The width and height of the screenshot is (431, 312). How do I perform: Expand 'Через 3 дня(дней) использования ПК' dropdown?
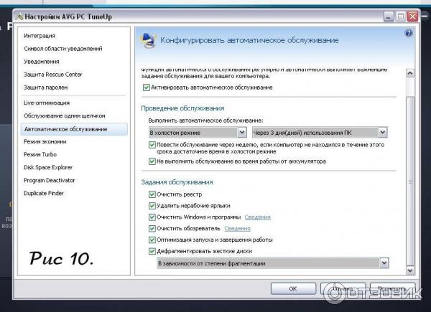(x=319, y=132)
